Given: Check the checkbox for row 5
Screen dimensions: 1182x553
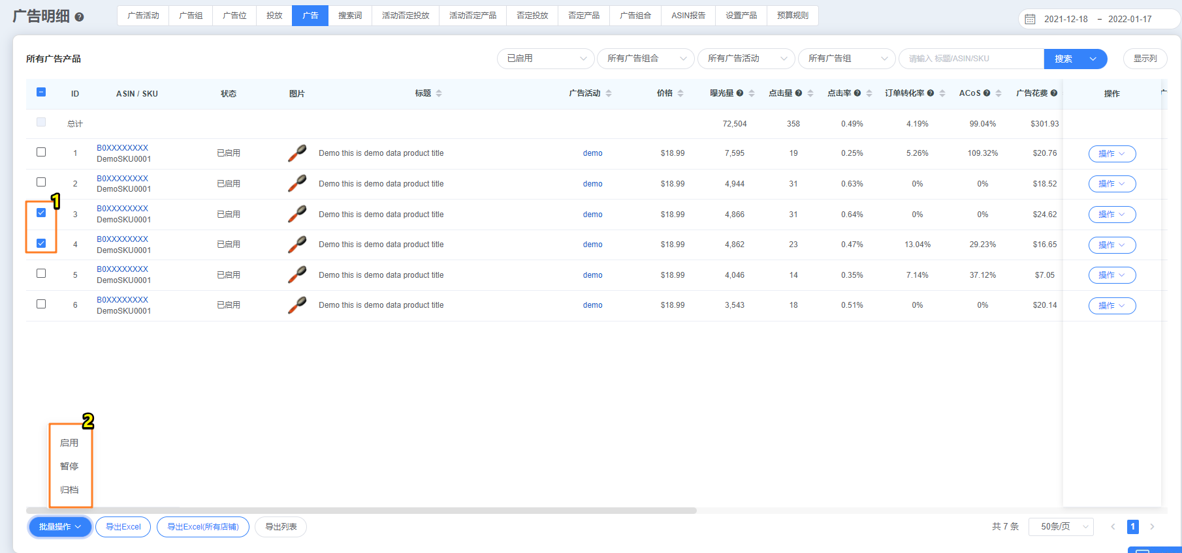Looking at the screenshot, I should point(41,273).
